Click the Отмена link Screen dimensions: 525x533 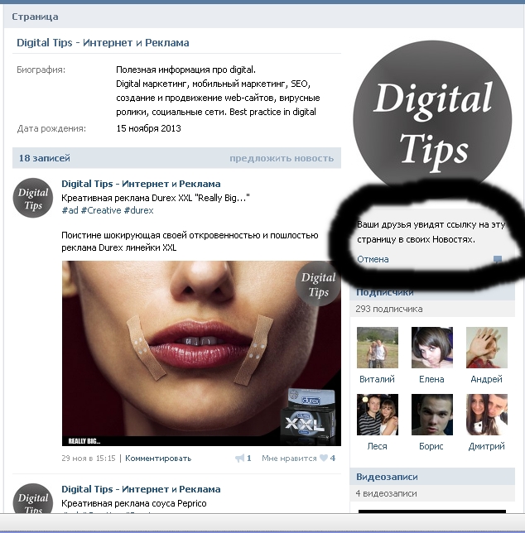[373, 259]
